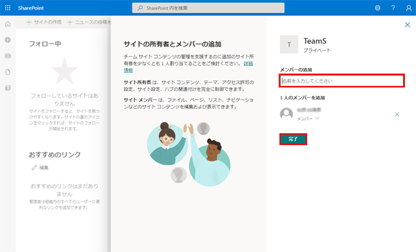Click the added member avatar icon
Viewport: 416px width, 252px height.
click(x=286, y=114)
